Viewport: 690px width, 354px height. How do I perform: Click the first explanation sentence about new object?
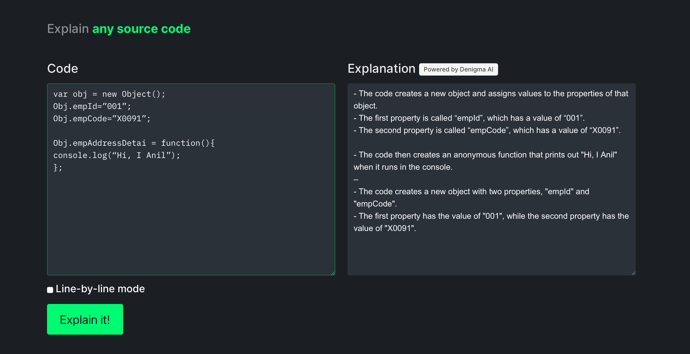(x=490, y=94)
